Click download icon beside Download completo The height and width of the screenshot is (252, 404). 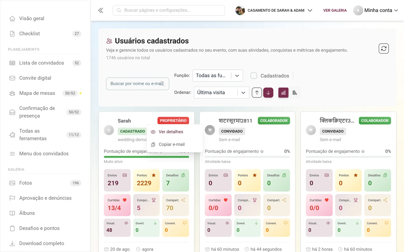[12, 243]
